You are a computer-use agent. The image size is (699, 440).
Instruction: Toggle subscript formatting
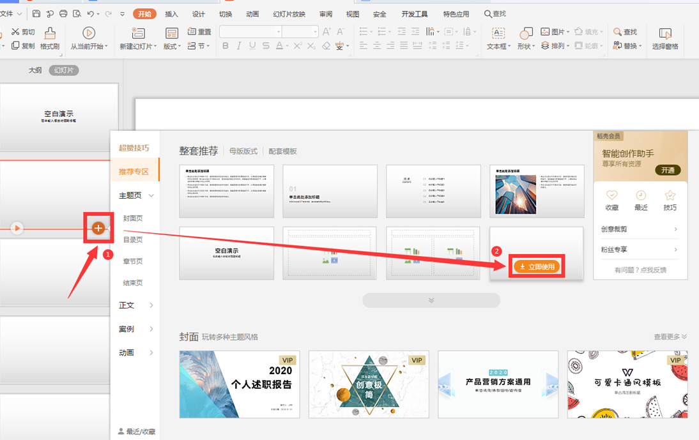312,45
